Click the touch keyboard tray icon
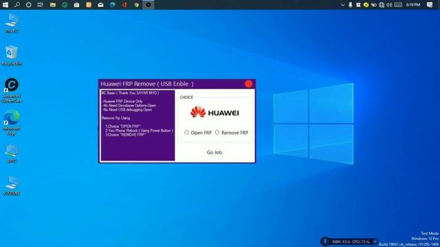Image resolution: width=440 pixels, height=247 pixels. (398, 5)
